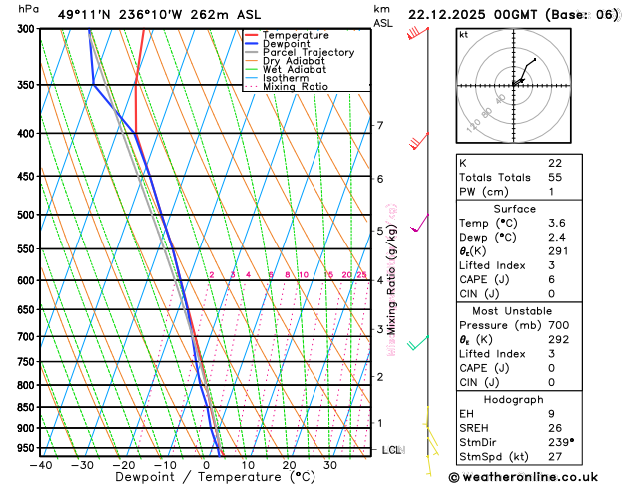The width and height of the screenshot is (628, 485).
Task: Click the magenta wind barb at 500 hPa
Action: (x=419, y=223)
